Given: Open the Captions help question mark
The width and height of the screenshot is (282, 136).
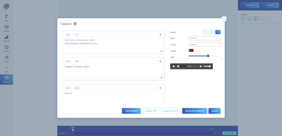Looking at the screenshot, I should 75,24.
